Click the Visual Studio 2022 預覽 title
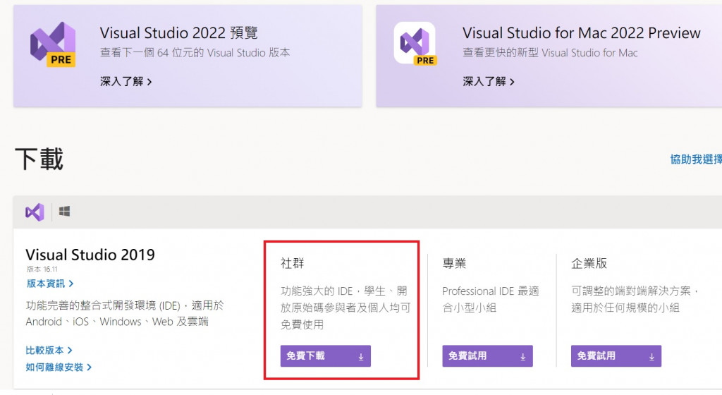Viewport: 722px width, 395px height. pos(178,32)
